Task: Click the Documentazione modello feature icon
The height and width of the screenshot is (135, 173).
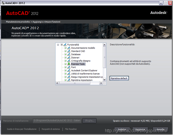Action: (69, 48)
